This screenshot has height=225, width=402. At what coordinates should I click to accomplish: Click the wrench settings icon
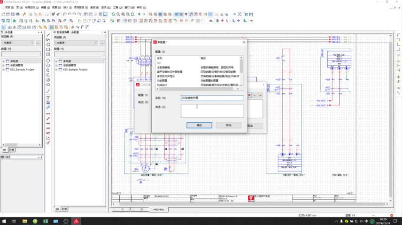[24, 15]
